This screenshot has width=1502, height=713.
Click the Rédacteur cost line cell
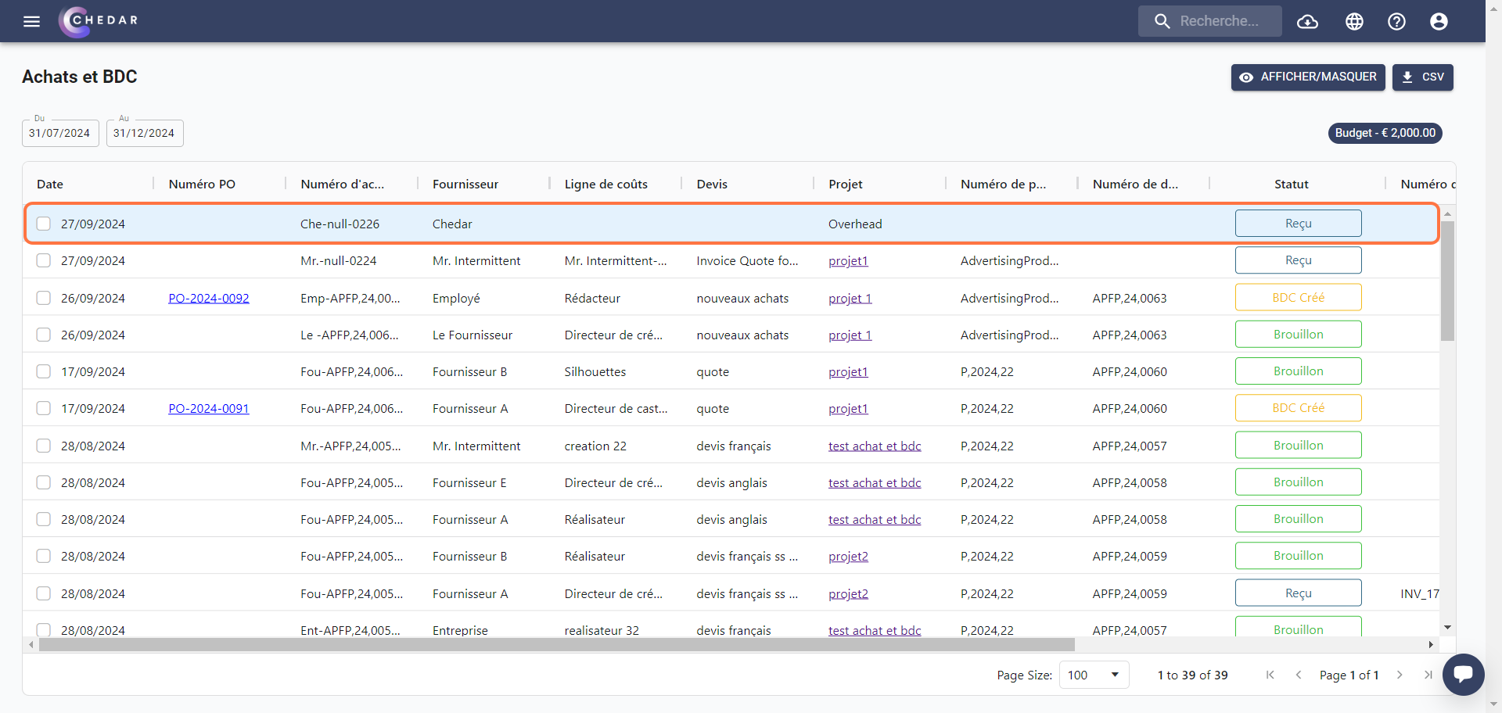(592, 298)
